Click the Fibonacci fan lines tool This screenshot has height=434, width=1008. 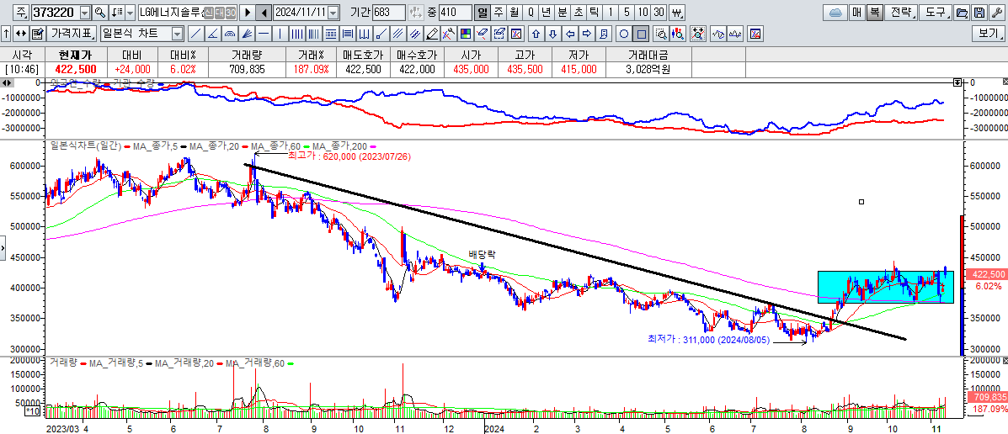click(x=245, y=34)
